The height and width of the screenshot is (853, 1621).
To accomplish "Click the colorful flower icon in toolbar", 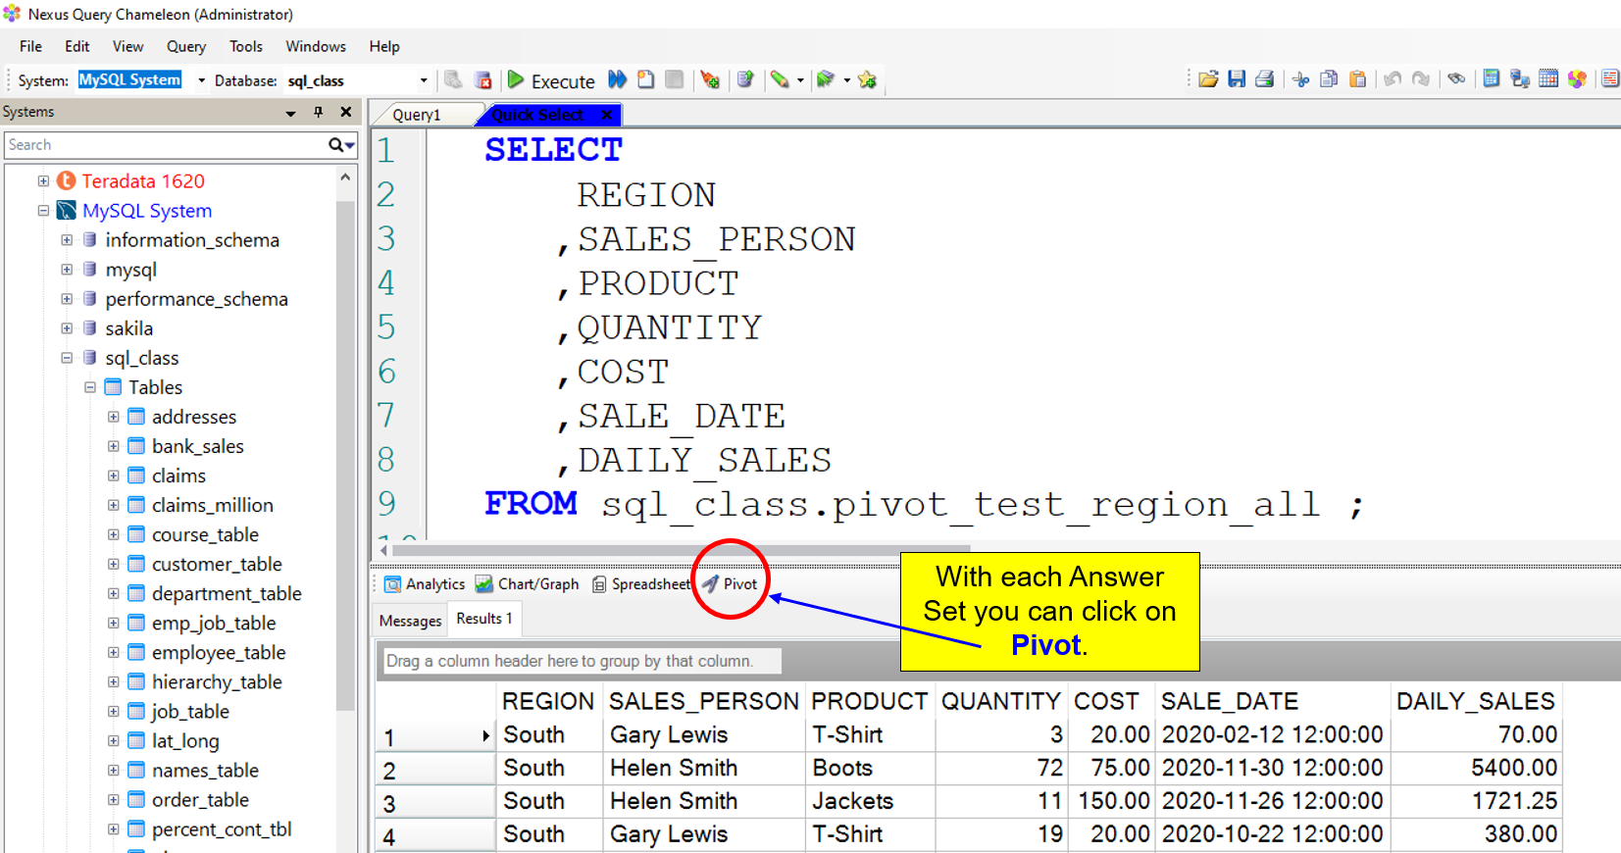I will tap(1577, 79).
